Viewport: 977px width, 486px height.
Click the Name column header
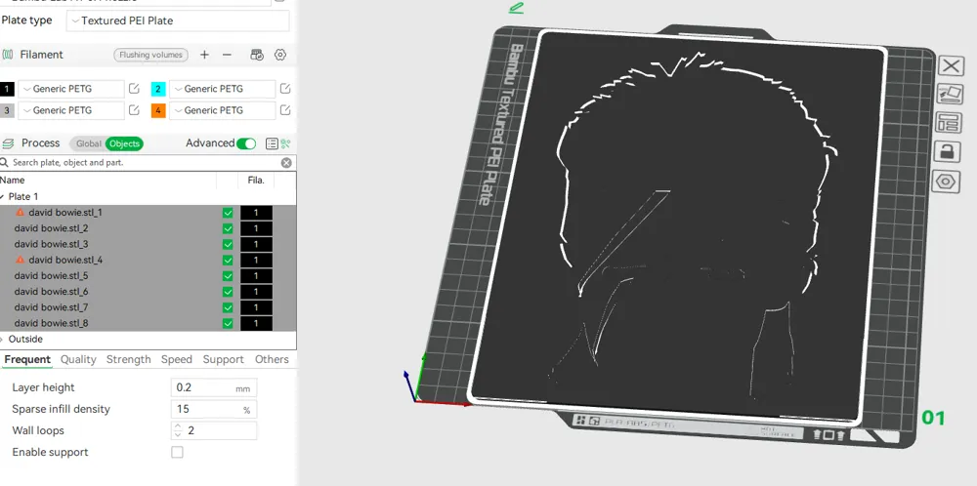[x=13, y=181]
